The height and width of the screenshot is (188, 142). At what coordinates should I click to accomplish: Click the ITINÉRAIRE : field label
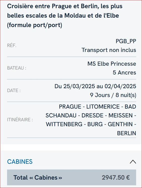point(20,120)
